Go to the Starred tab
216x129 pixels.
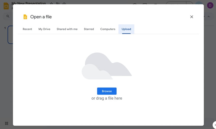tap(89, 29)
